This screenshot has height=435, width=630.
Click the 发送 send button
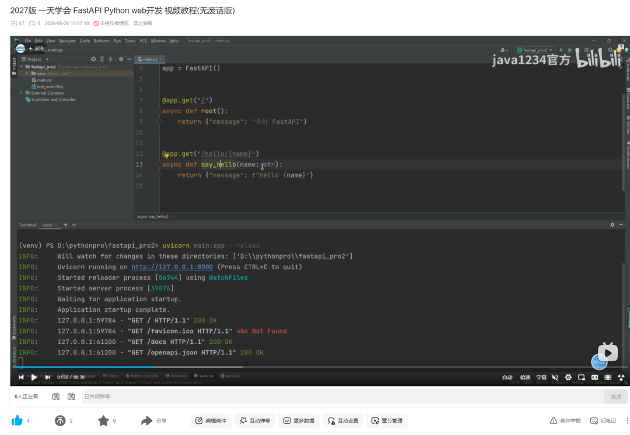pos(615,396)
